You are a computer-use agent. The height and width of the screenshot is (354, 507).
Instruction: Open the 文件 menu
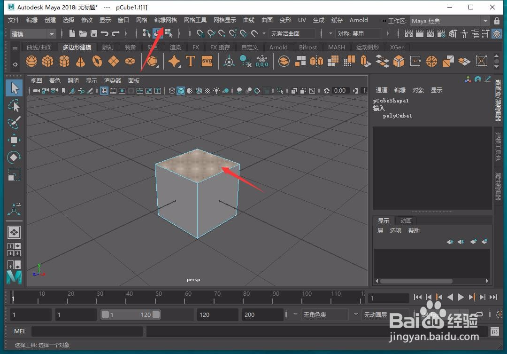(14, 20)
